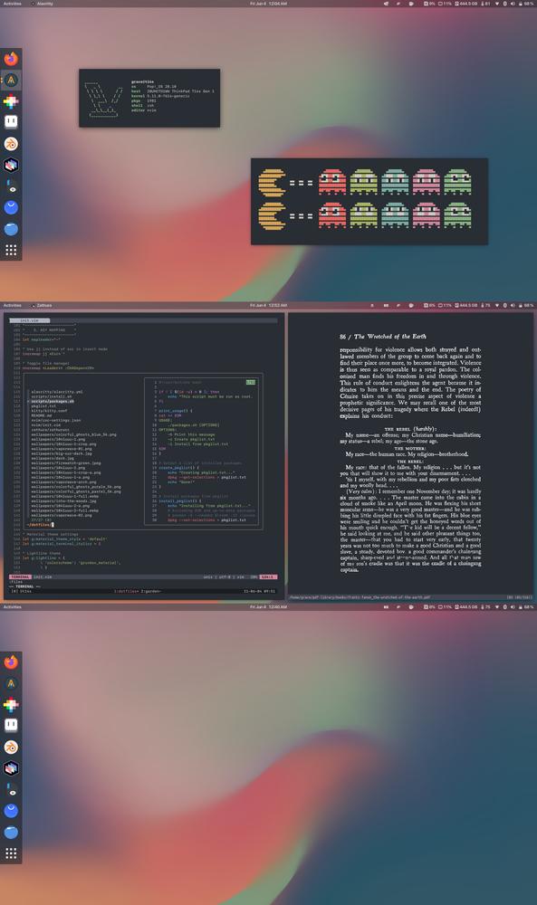Switch to tmux window 2:garden
The height and width of the screenshot is (905, 537).
pyautogui.click(x=150, y=591)
